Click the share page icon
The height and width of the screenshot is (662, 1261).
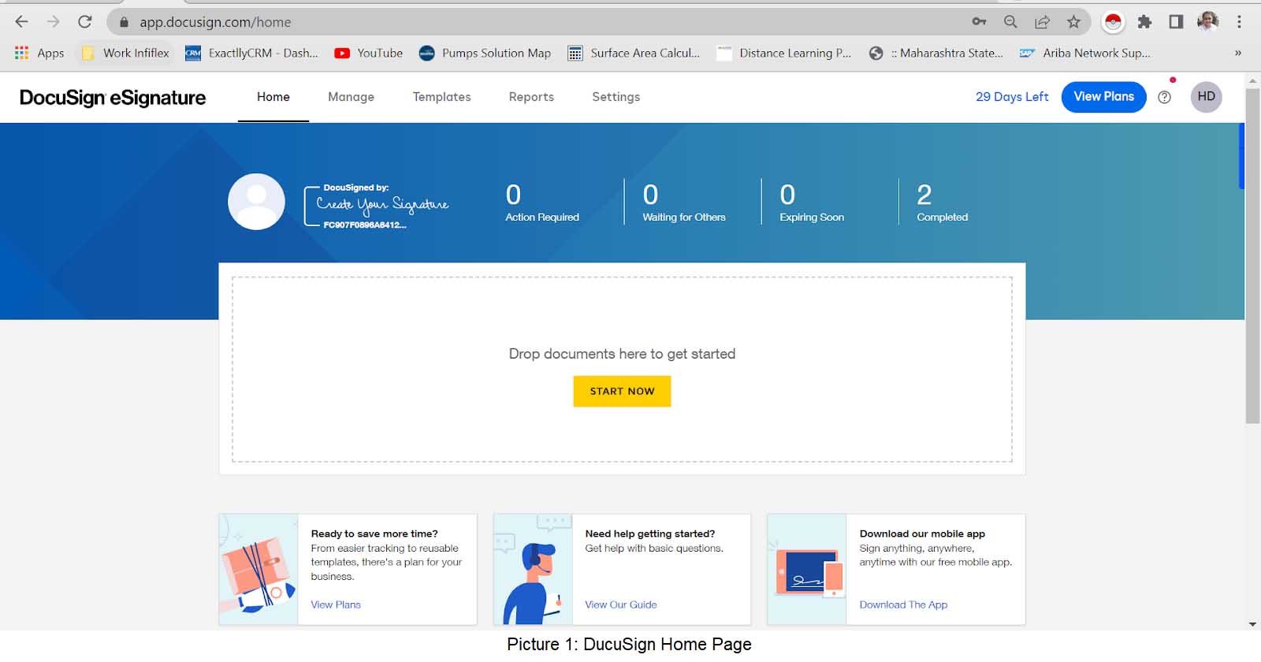1043,22
